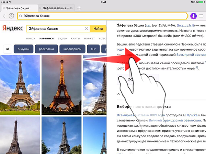Open the Великой французской революции link
Image resolution: width=206 pixels, height=154 pixels.
175,120
